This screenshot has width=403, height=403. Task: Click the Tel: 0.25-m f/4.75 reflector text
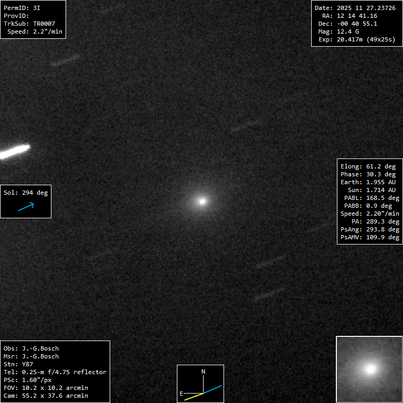pos(55,372)
